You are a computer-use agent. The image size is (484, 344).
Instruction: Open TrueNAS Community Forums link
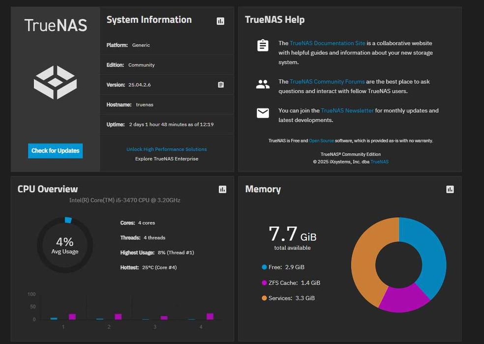327,82
